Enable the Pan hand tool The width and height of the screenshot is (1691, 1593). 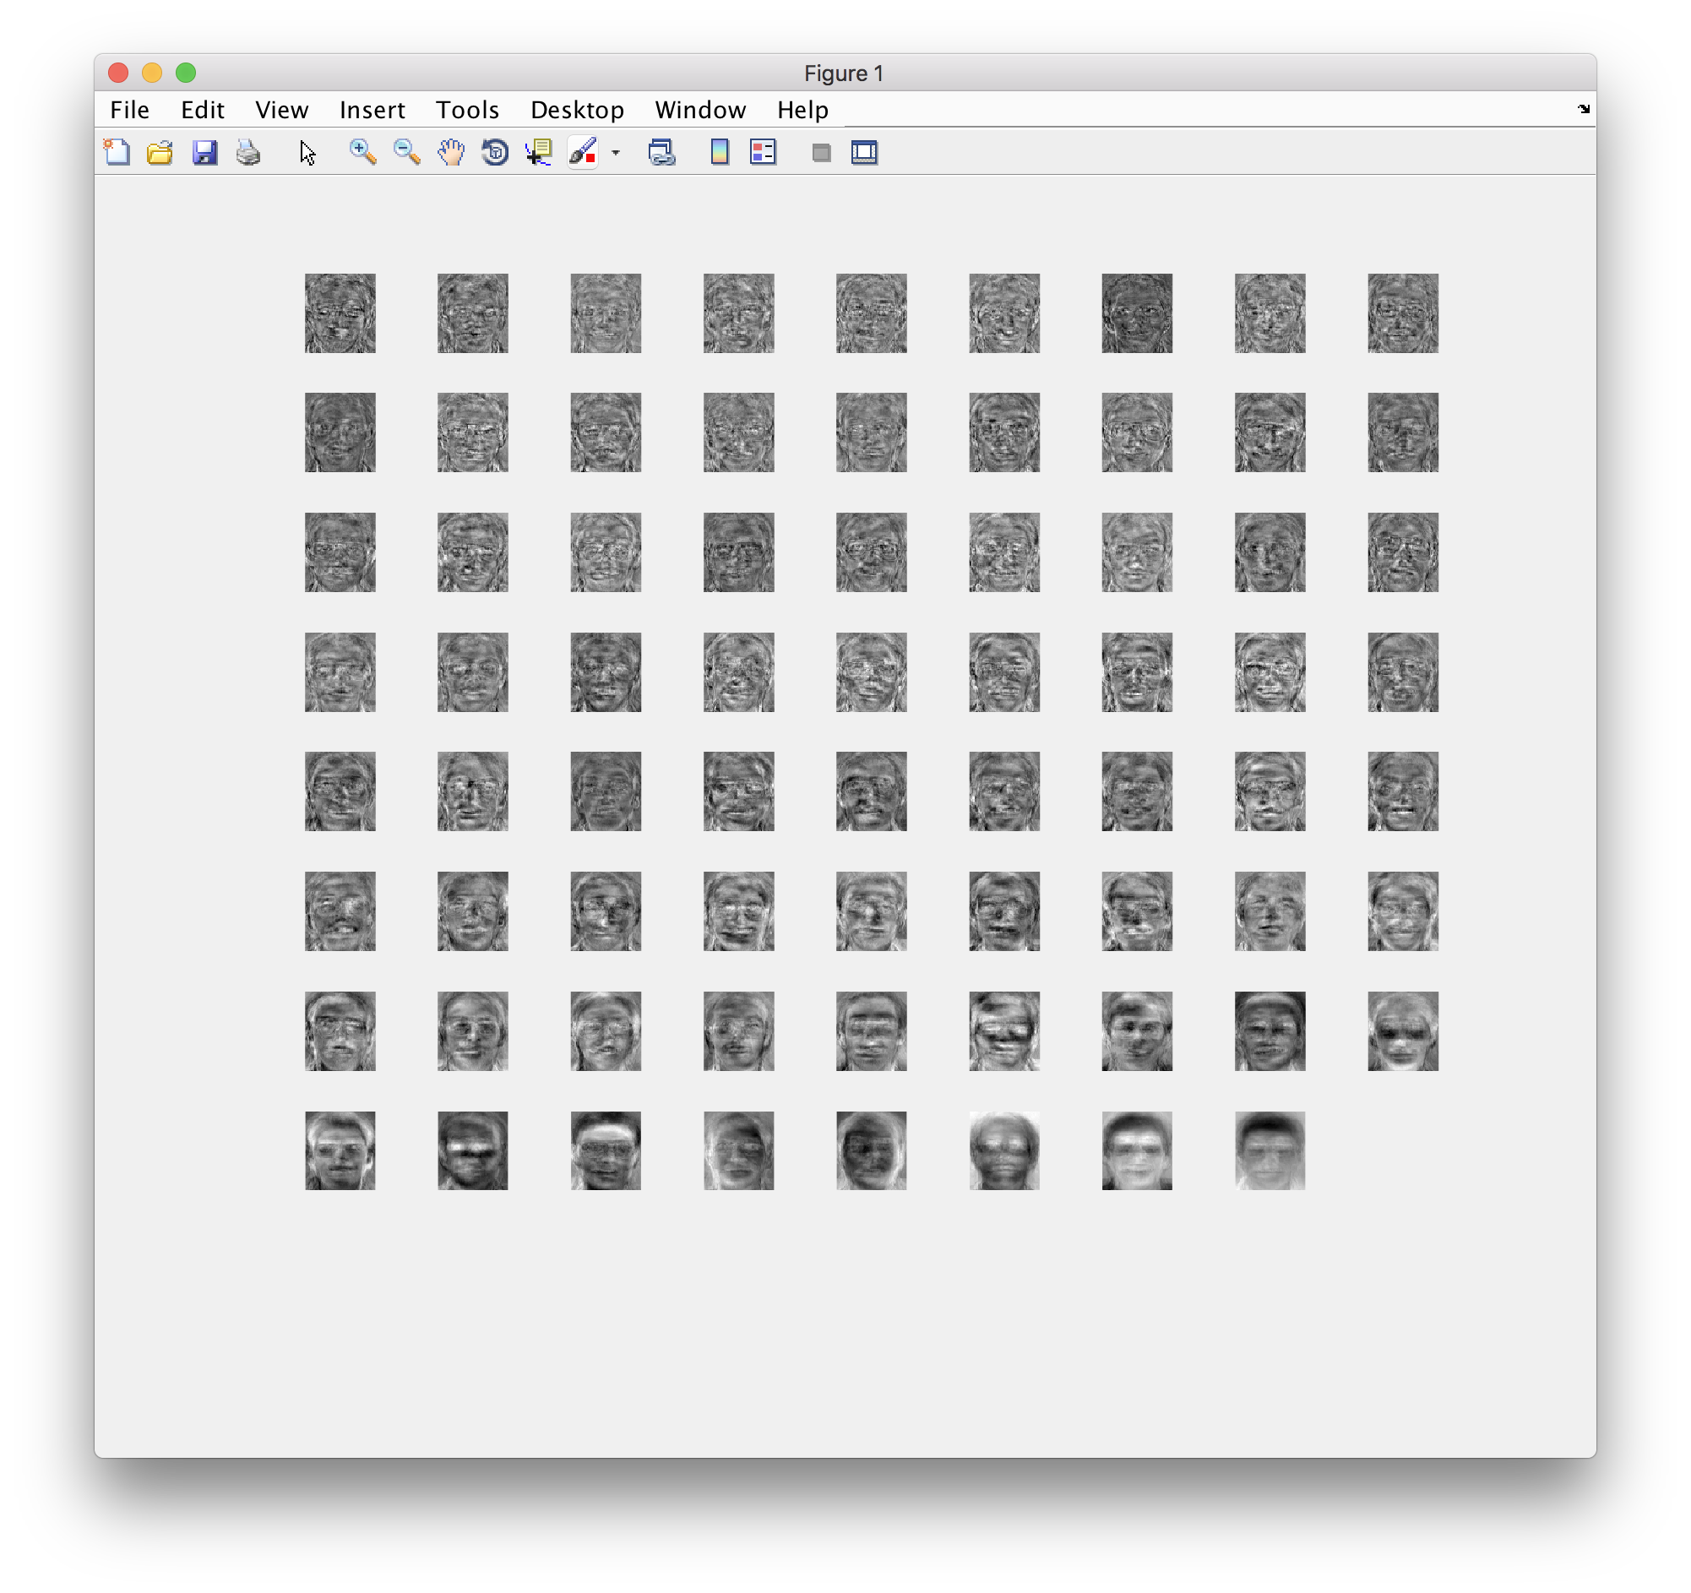click(451, 152)
